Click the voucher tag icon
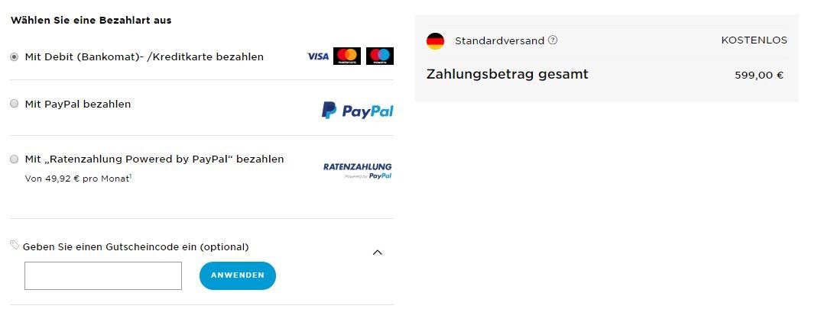 [x=15, y=244]
